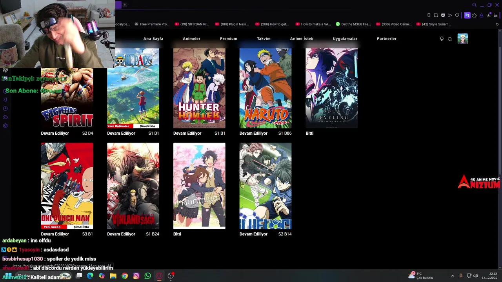Open '(42) Söyle Sunam...' bookmark
This screenshot has height=282, width=502.
click(x=434, y=24)
